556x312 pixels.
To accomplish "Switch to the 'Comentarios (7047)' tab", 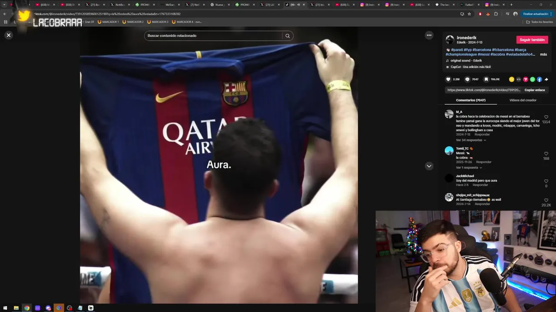I will (471, 100).
